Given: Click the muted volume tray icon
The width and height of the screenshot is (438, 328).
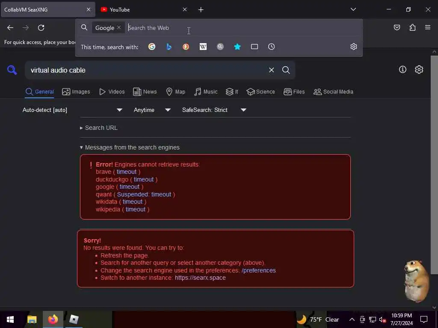Looking at the screenshot, I should (382, 319).
